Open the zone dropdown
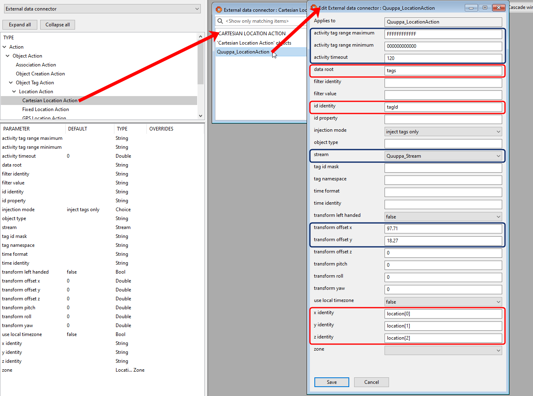The image size is (533, 396). (x=443, y=351)
